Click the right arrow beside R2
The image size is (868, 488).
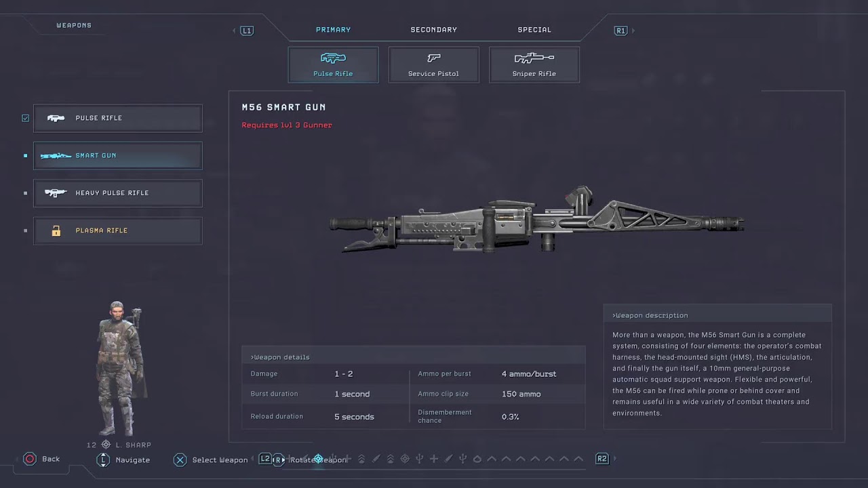pyautogui.click(x=615, y=459)
